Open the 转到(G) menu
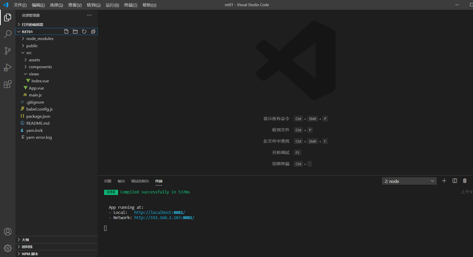 (94, 5)
